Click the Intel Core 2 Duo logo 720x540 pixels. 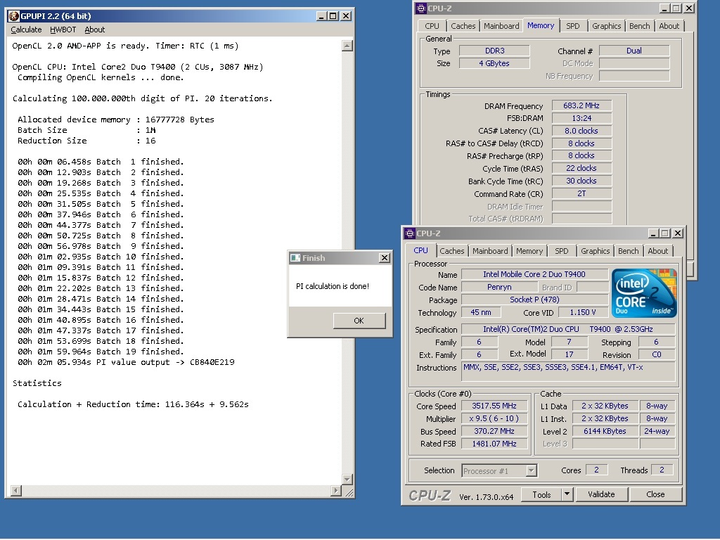644,293
